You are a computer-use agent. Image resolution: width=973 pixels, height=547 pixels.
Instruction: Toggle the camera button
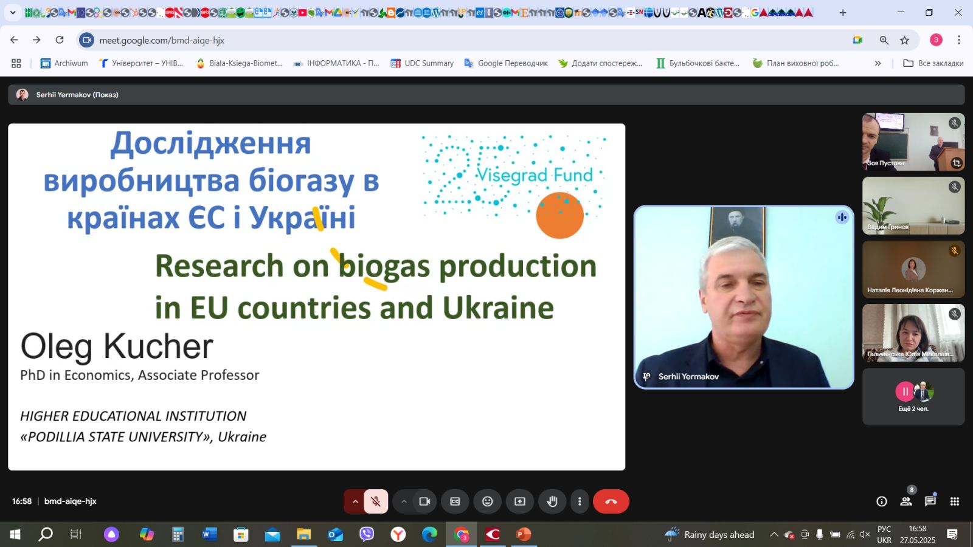click(424, 501)
